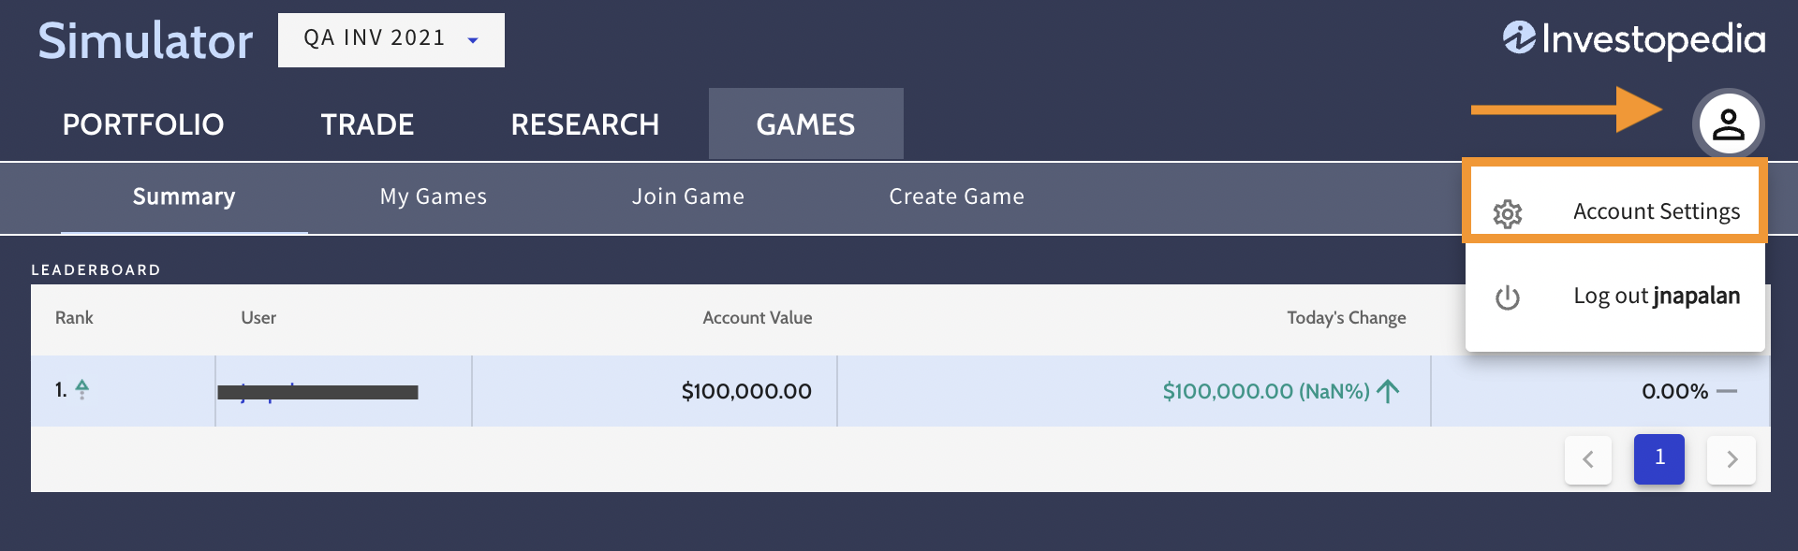The width and height of the screenshot is (1798, 551).
Task: Go to the previous leaderboard page
Action: (x=1588, y=459)
